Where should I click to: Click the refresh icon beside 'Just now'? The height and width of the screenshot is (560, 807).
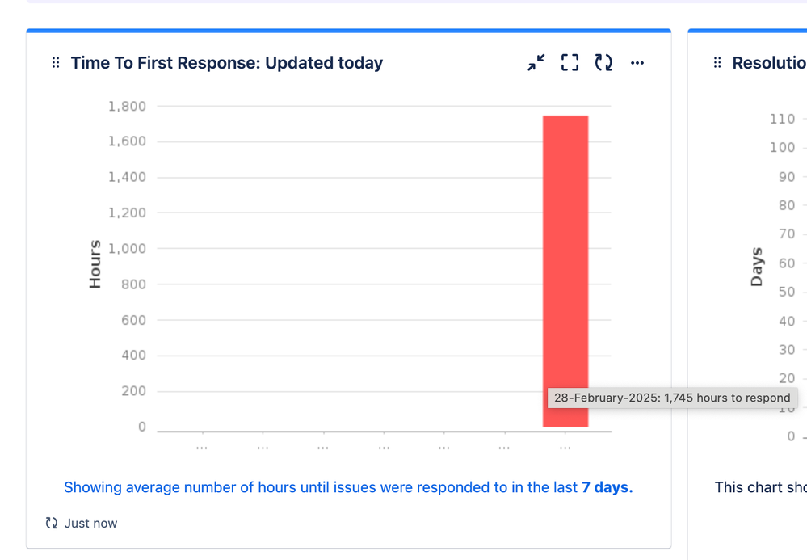(x=51, y=523)
